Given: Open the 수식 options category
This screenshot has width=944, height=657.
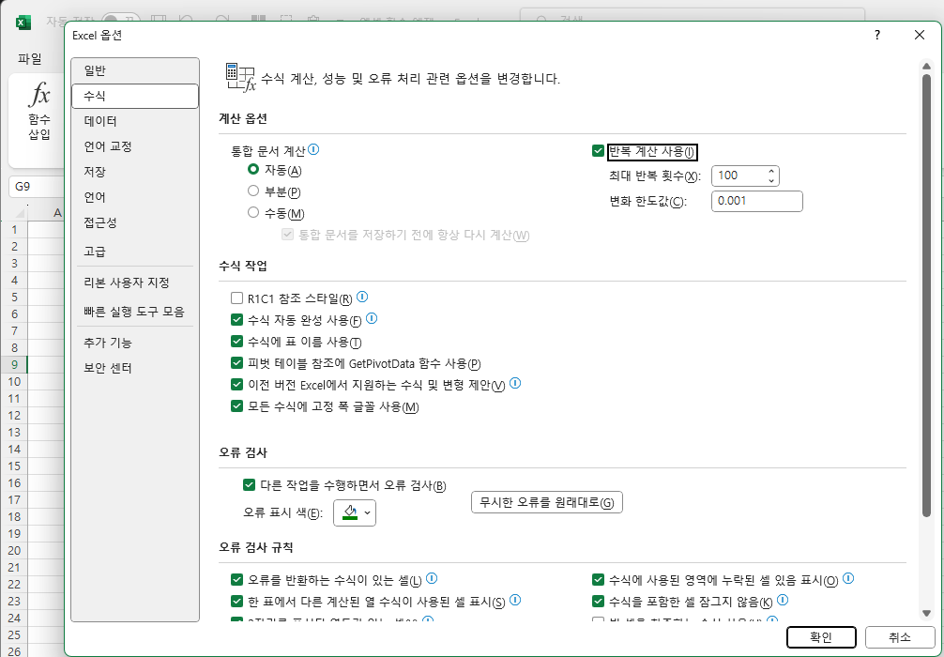Looking at the screenshot, I should (135, 97).
